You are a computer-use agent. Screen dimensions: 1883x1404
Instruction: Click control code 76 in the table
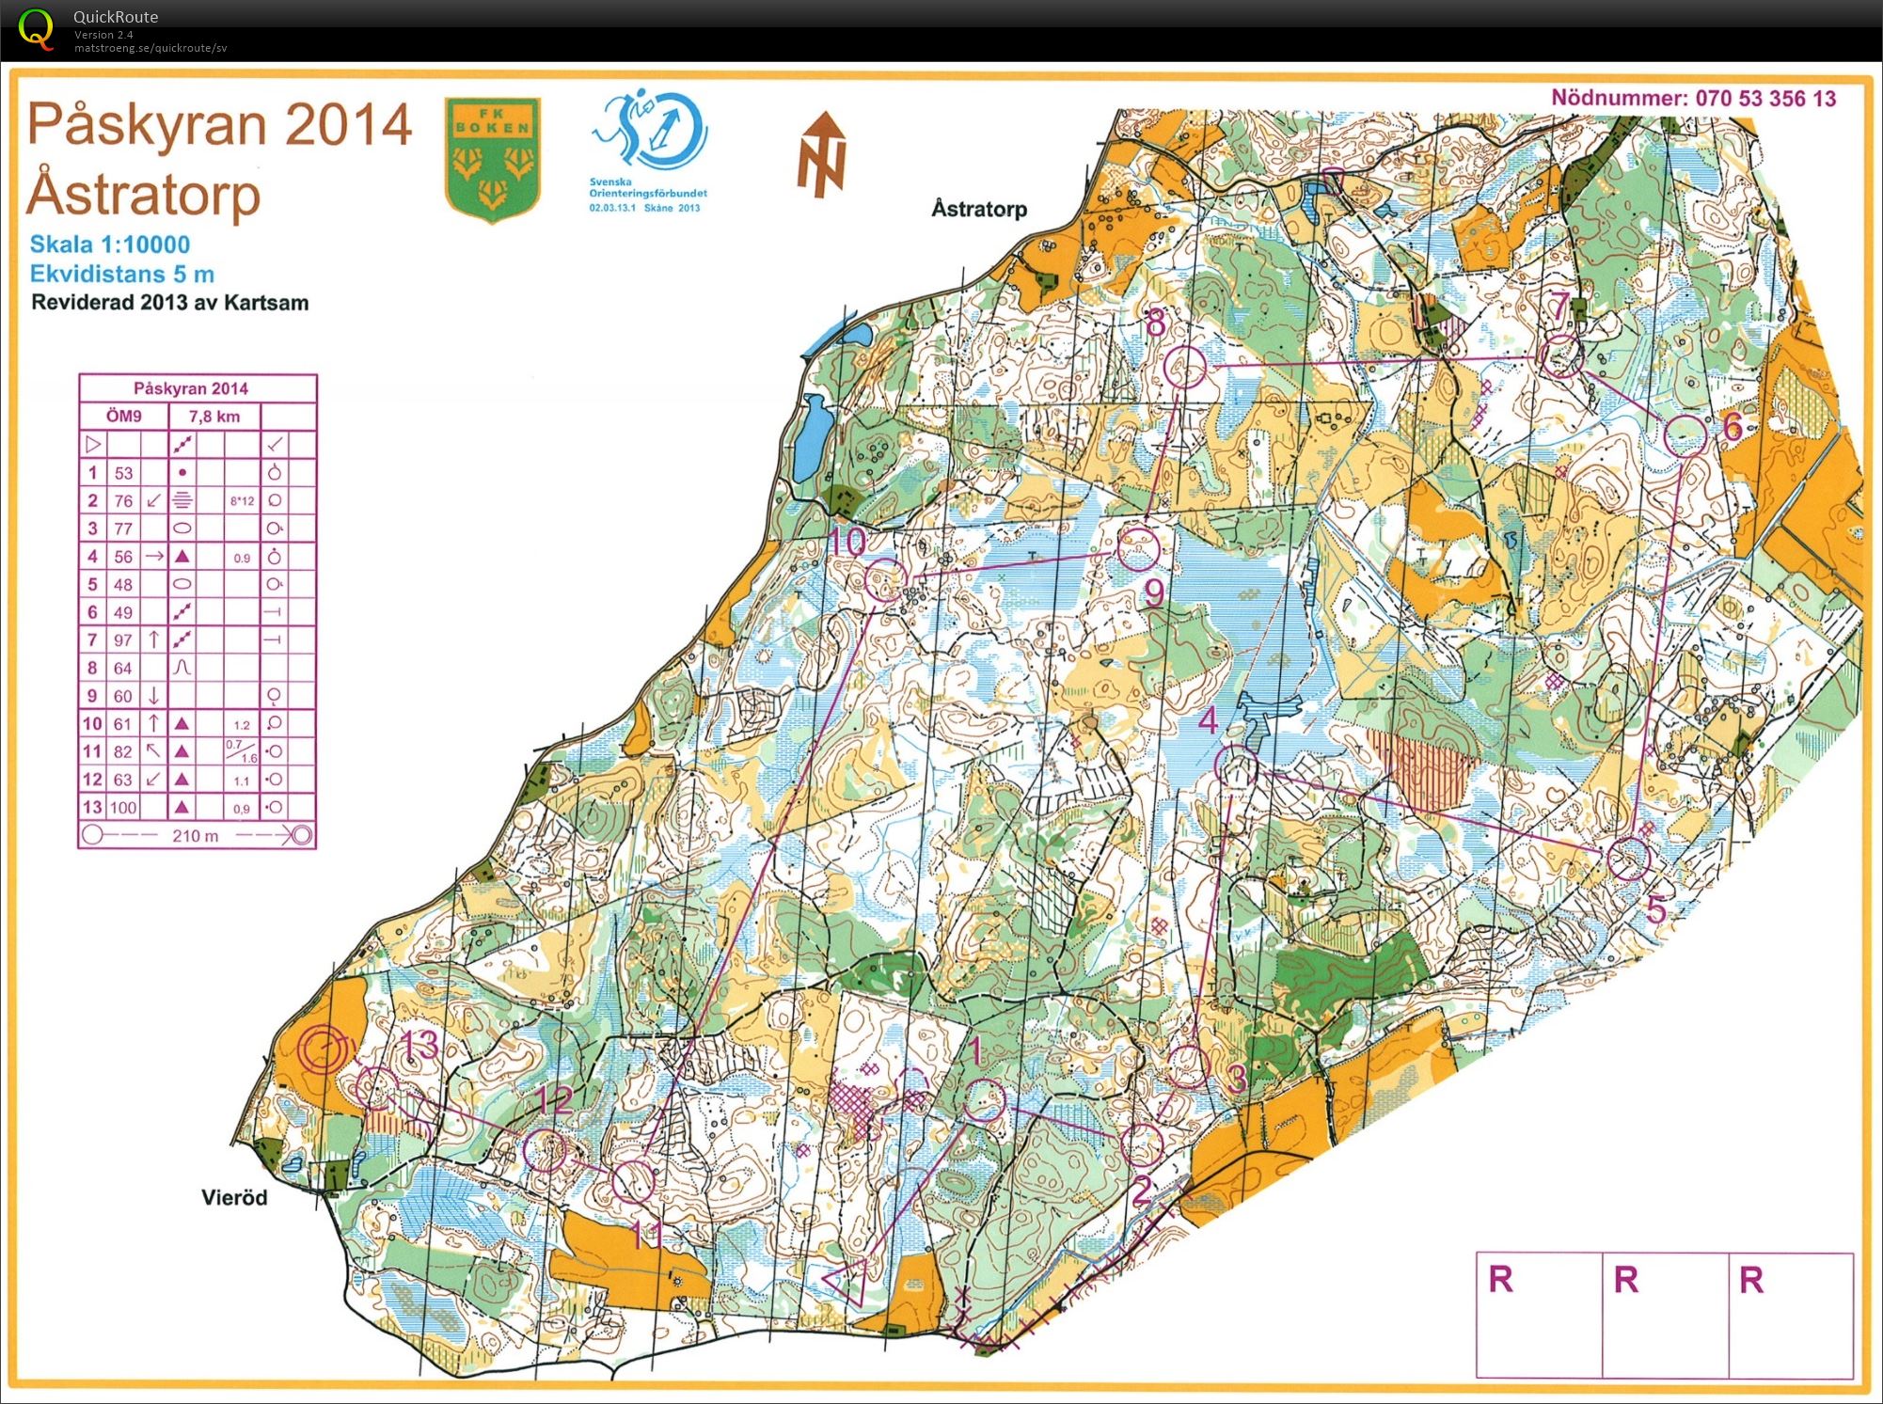124,501
